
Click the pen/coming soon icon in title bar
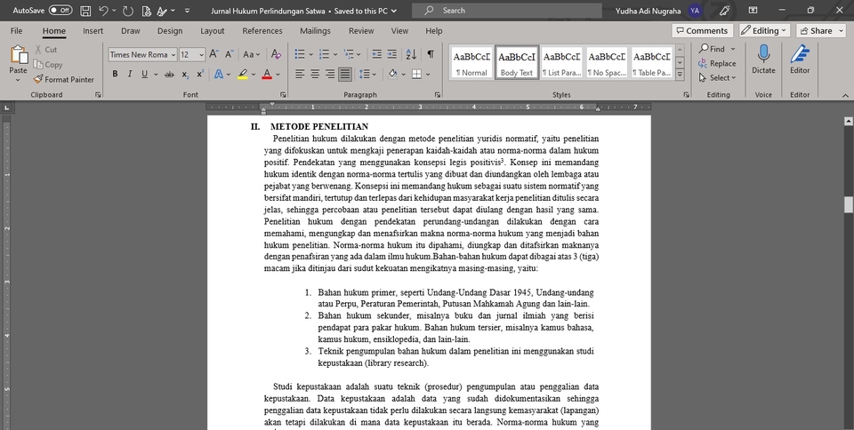click(724, 11)
